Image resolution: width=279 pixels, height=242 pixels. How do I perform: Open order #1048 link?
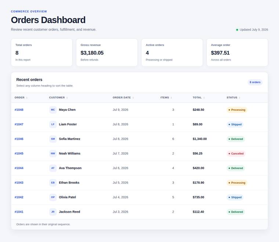[x=19, y=110]
